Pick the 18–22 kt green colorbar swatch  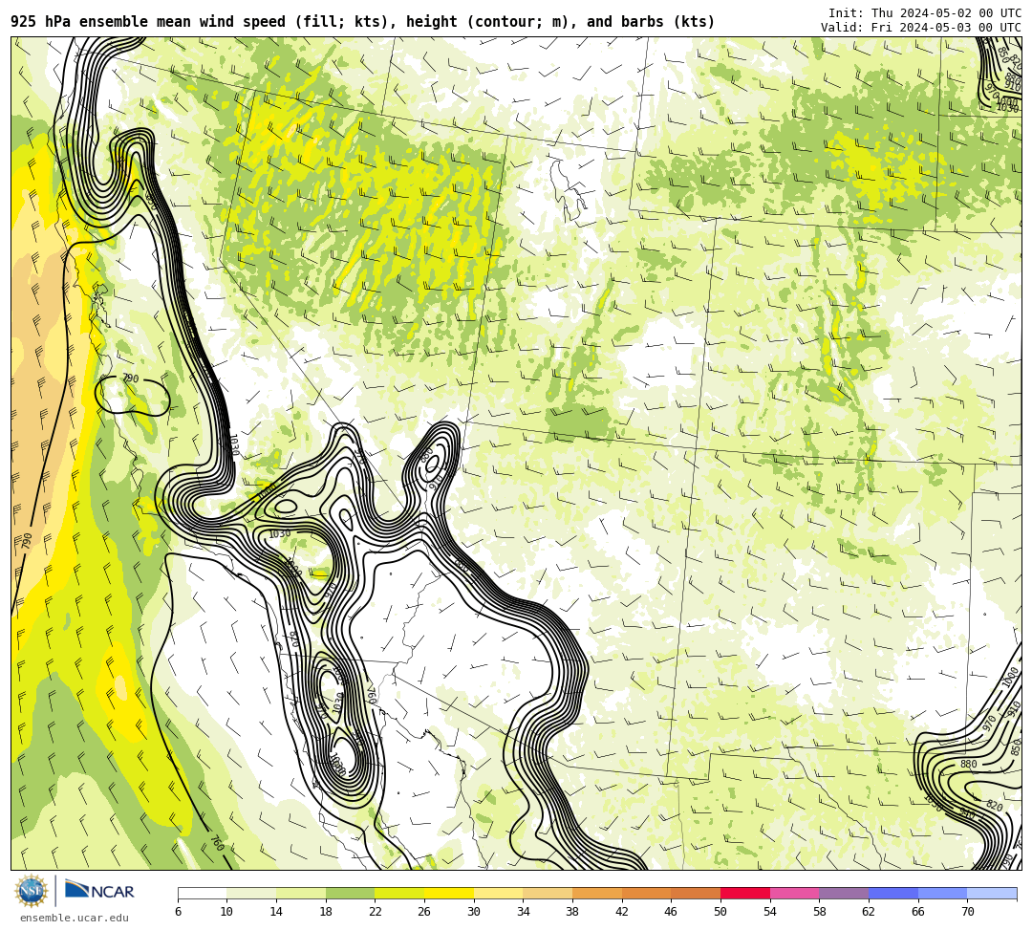[x=350, y=893]
